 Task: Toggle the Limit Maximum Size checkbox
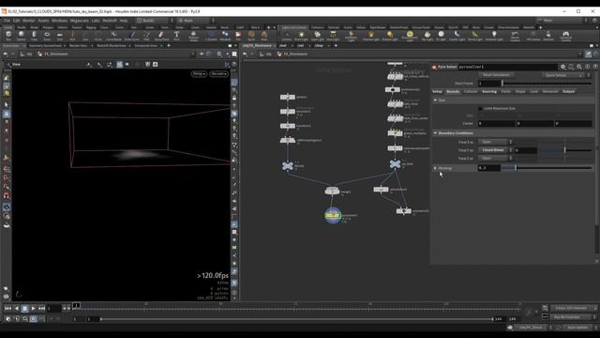[480, 109]
